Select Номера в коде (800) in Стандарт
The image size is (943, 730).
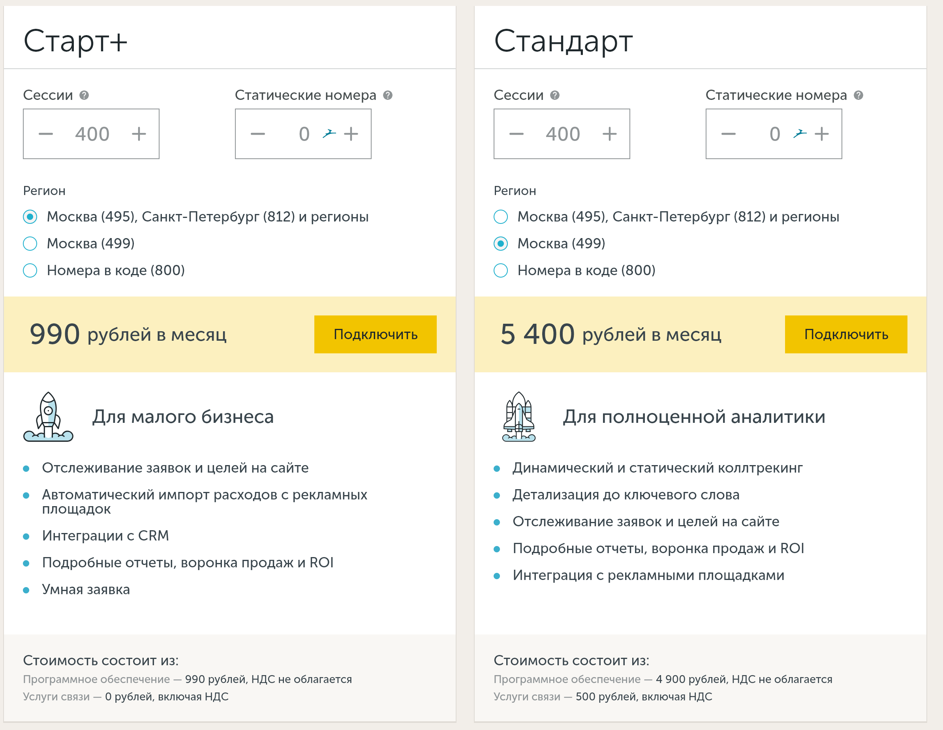tap(501, 270)
